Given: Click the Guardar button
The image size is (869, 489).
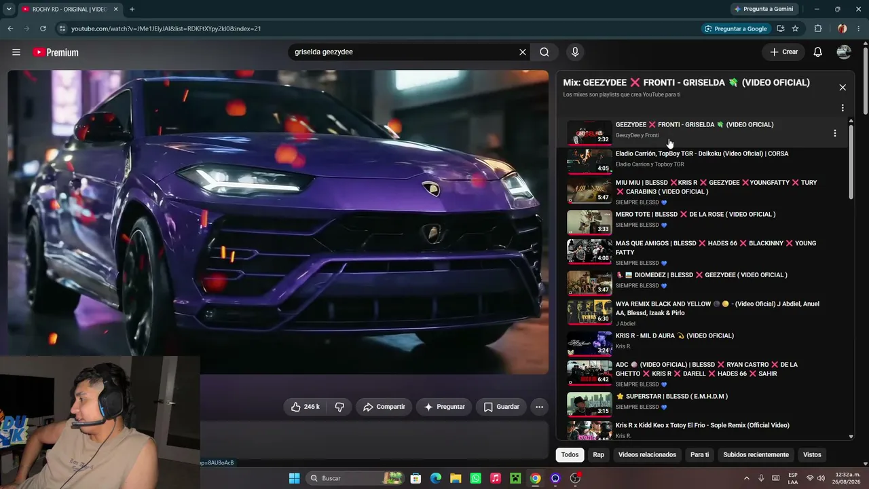Looking at the screenshot, I should coord(502,407).
